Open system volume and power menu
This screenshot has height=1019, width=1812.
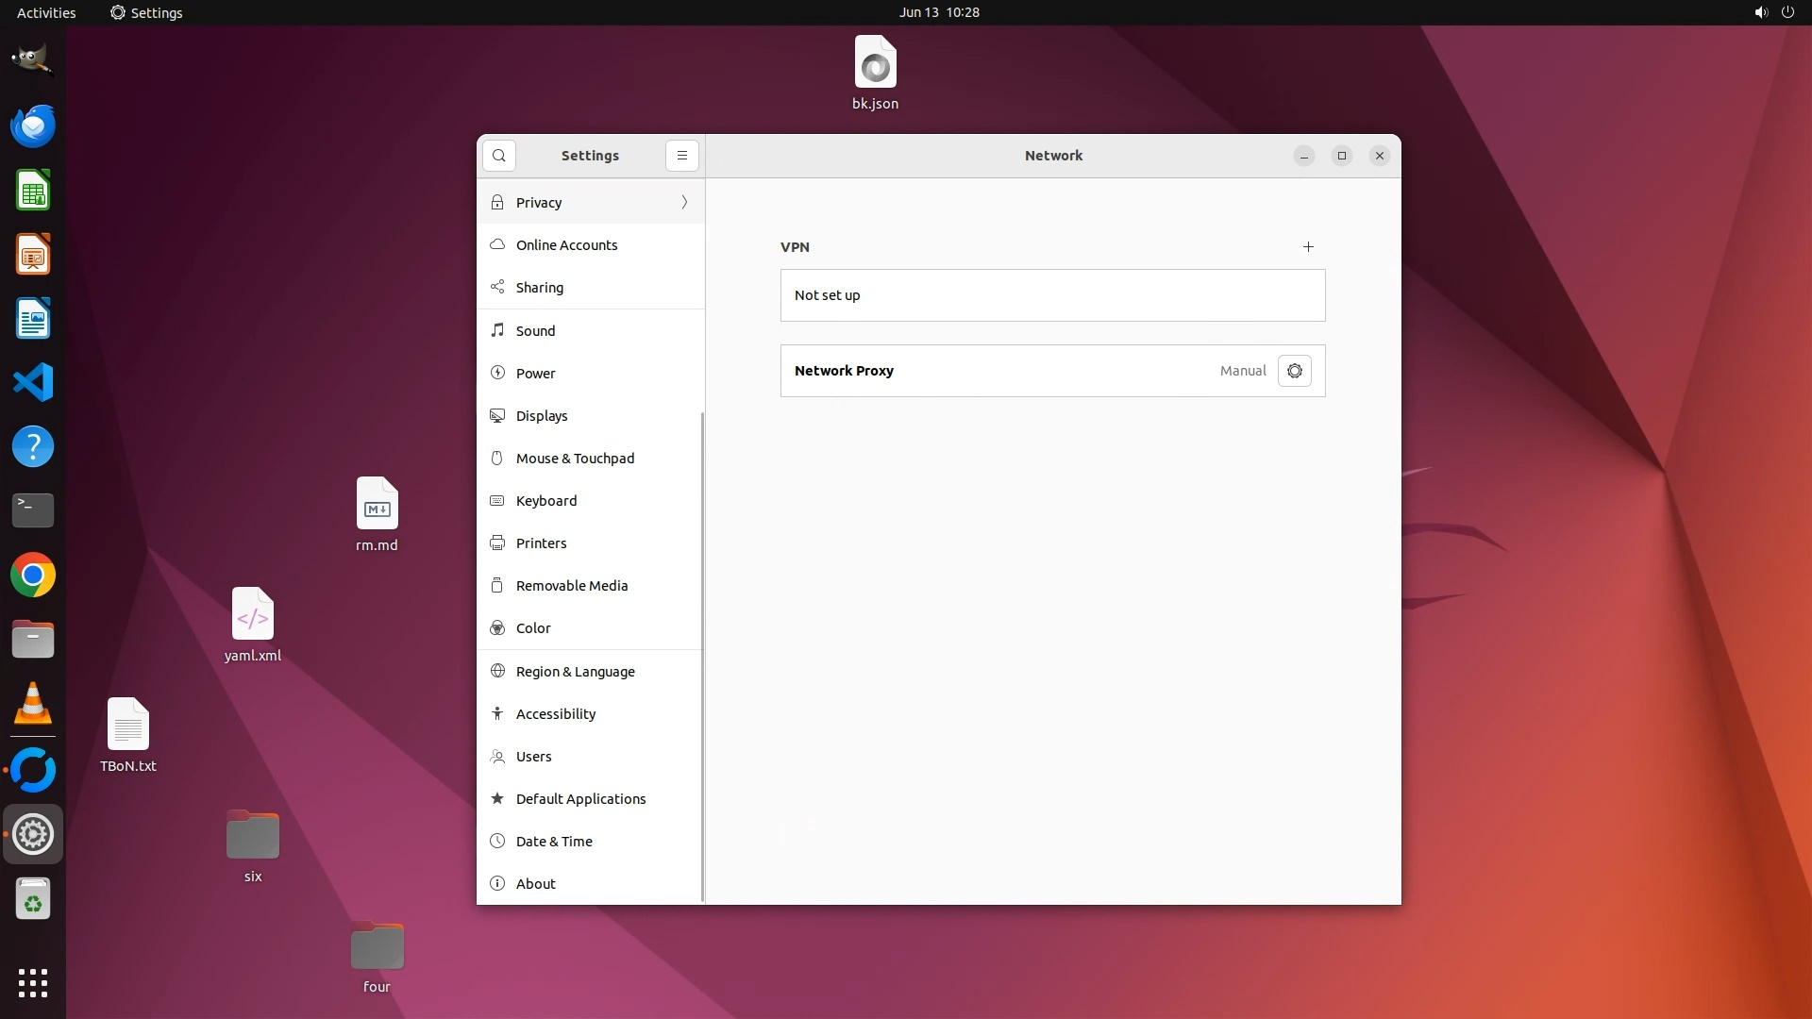pos(1773,12)
